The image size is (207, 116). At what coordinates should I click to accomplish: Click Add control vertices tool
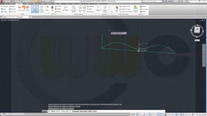click(89, 9)
